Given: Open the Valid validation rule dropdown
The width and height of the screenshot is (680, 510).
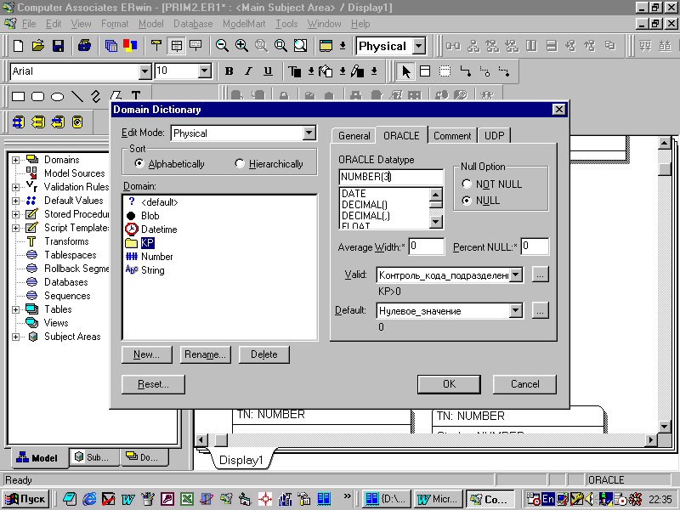Looking at the screenshot, I should (x=516, y=275).
